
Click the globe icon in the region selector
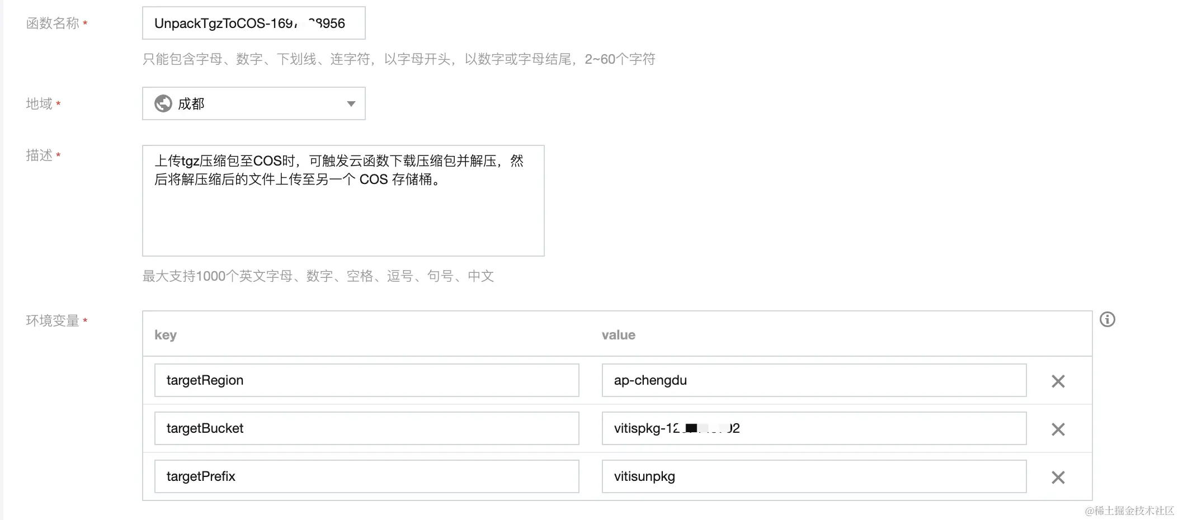162,103
